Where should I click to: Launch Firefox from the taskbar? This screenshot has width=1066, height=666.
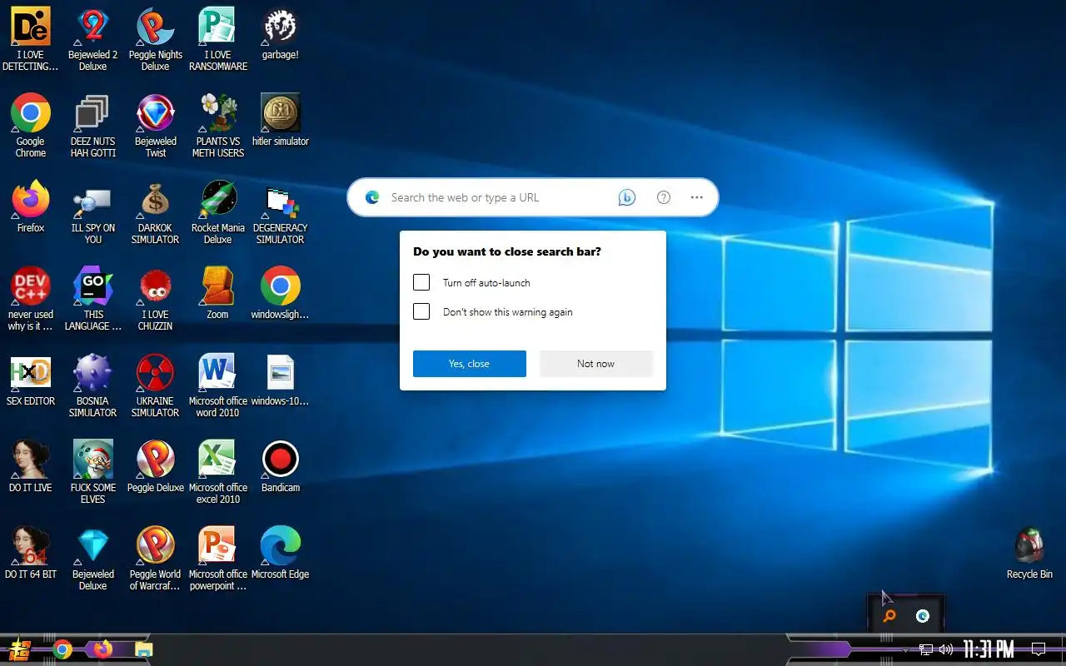coord(103,649)
